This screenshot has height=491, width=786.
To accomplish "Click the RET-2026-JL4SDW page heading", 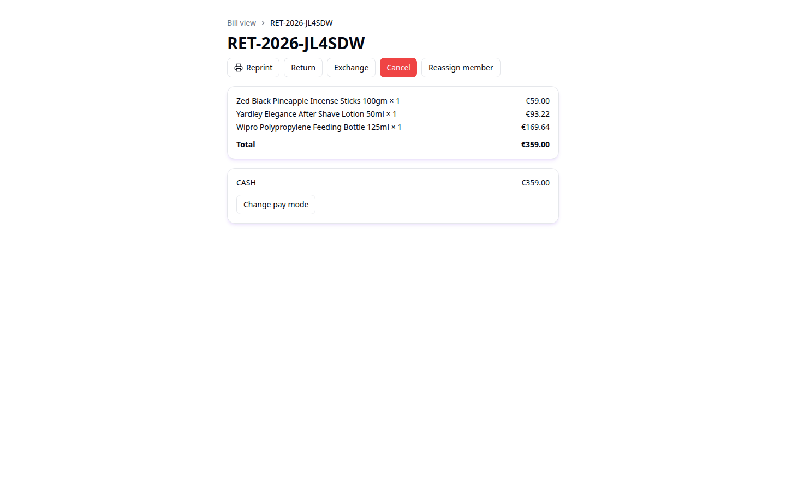I will coord(296,43).
